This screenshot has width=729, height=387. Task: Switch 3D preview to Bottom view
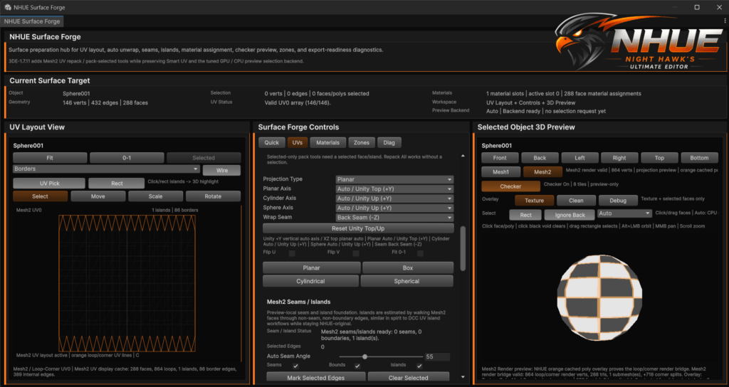(699, 158)
